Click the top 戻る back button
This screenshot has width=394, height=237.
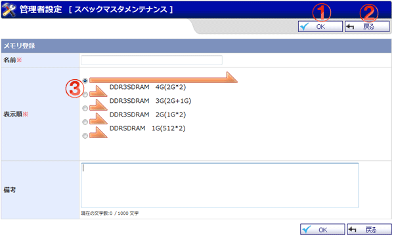tap(367, 27)
